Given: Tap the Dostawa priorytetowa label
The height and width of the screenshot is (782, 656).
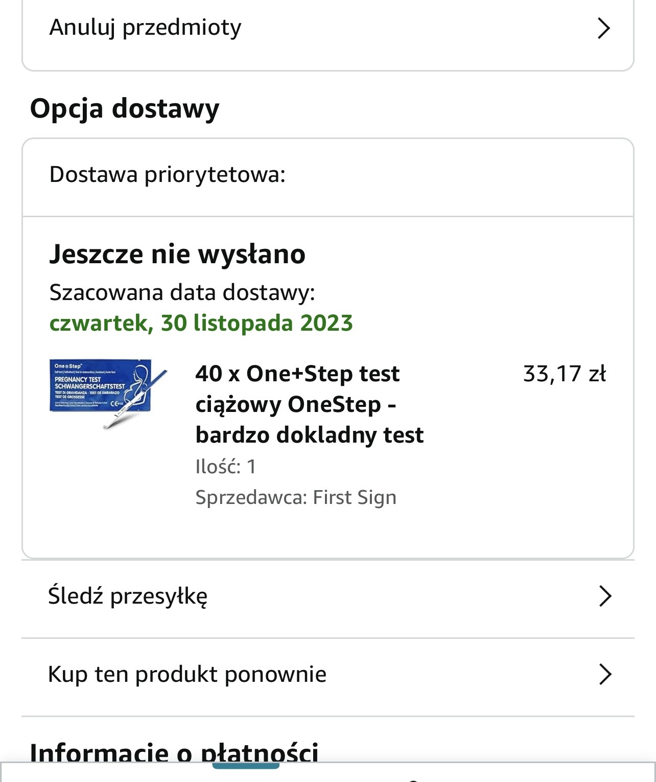Looking at the screenshot, I should (x=168, y=175).
